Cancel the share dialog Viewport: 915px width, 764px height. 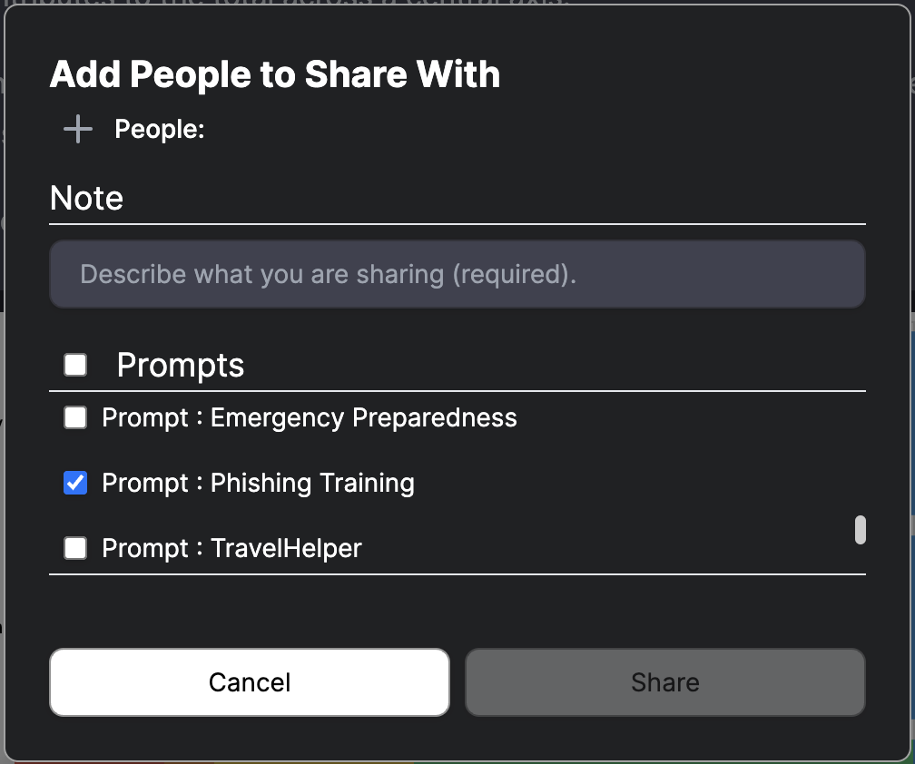(x=250, y=682)
